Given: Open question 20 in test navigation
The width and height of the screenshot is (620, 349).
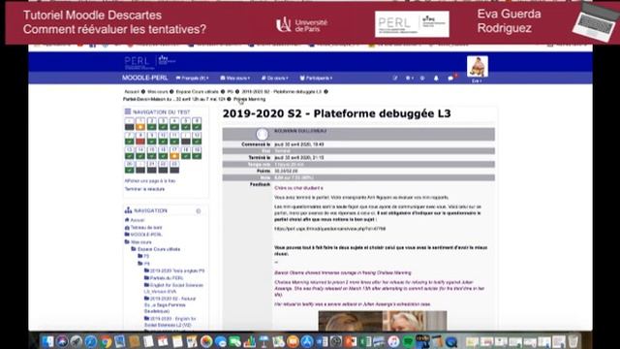Looking at the screenshot, I should click(129, 167).
